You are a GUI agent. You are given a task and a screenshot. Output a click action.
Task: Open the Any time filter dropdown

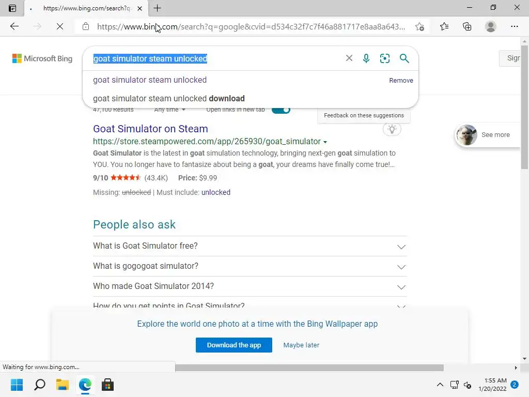click(x=169, y=110)
